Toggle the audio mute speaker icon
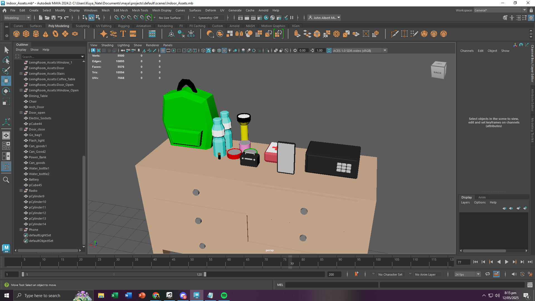The image size is (535, 301). tap(514, 274)
